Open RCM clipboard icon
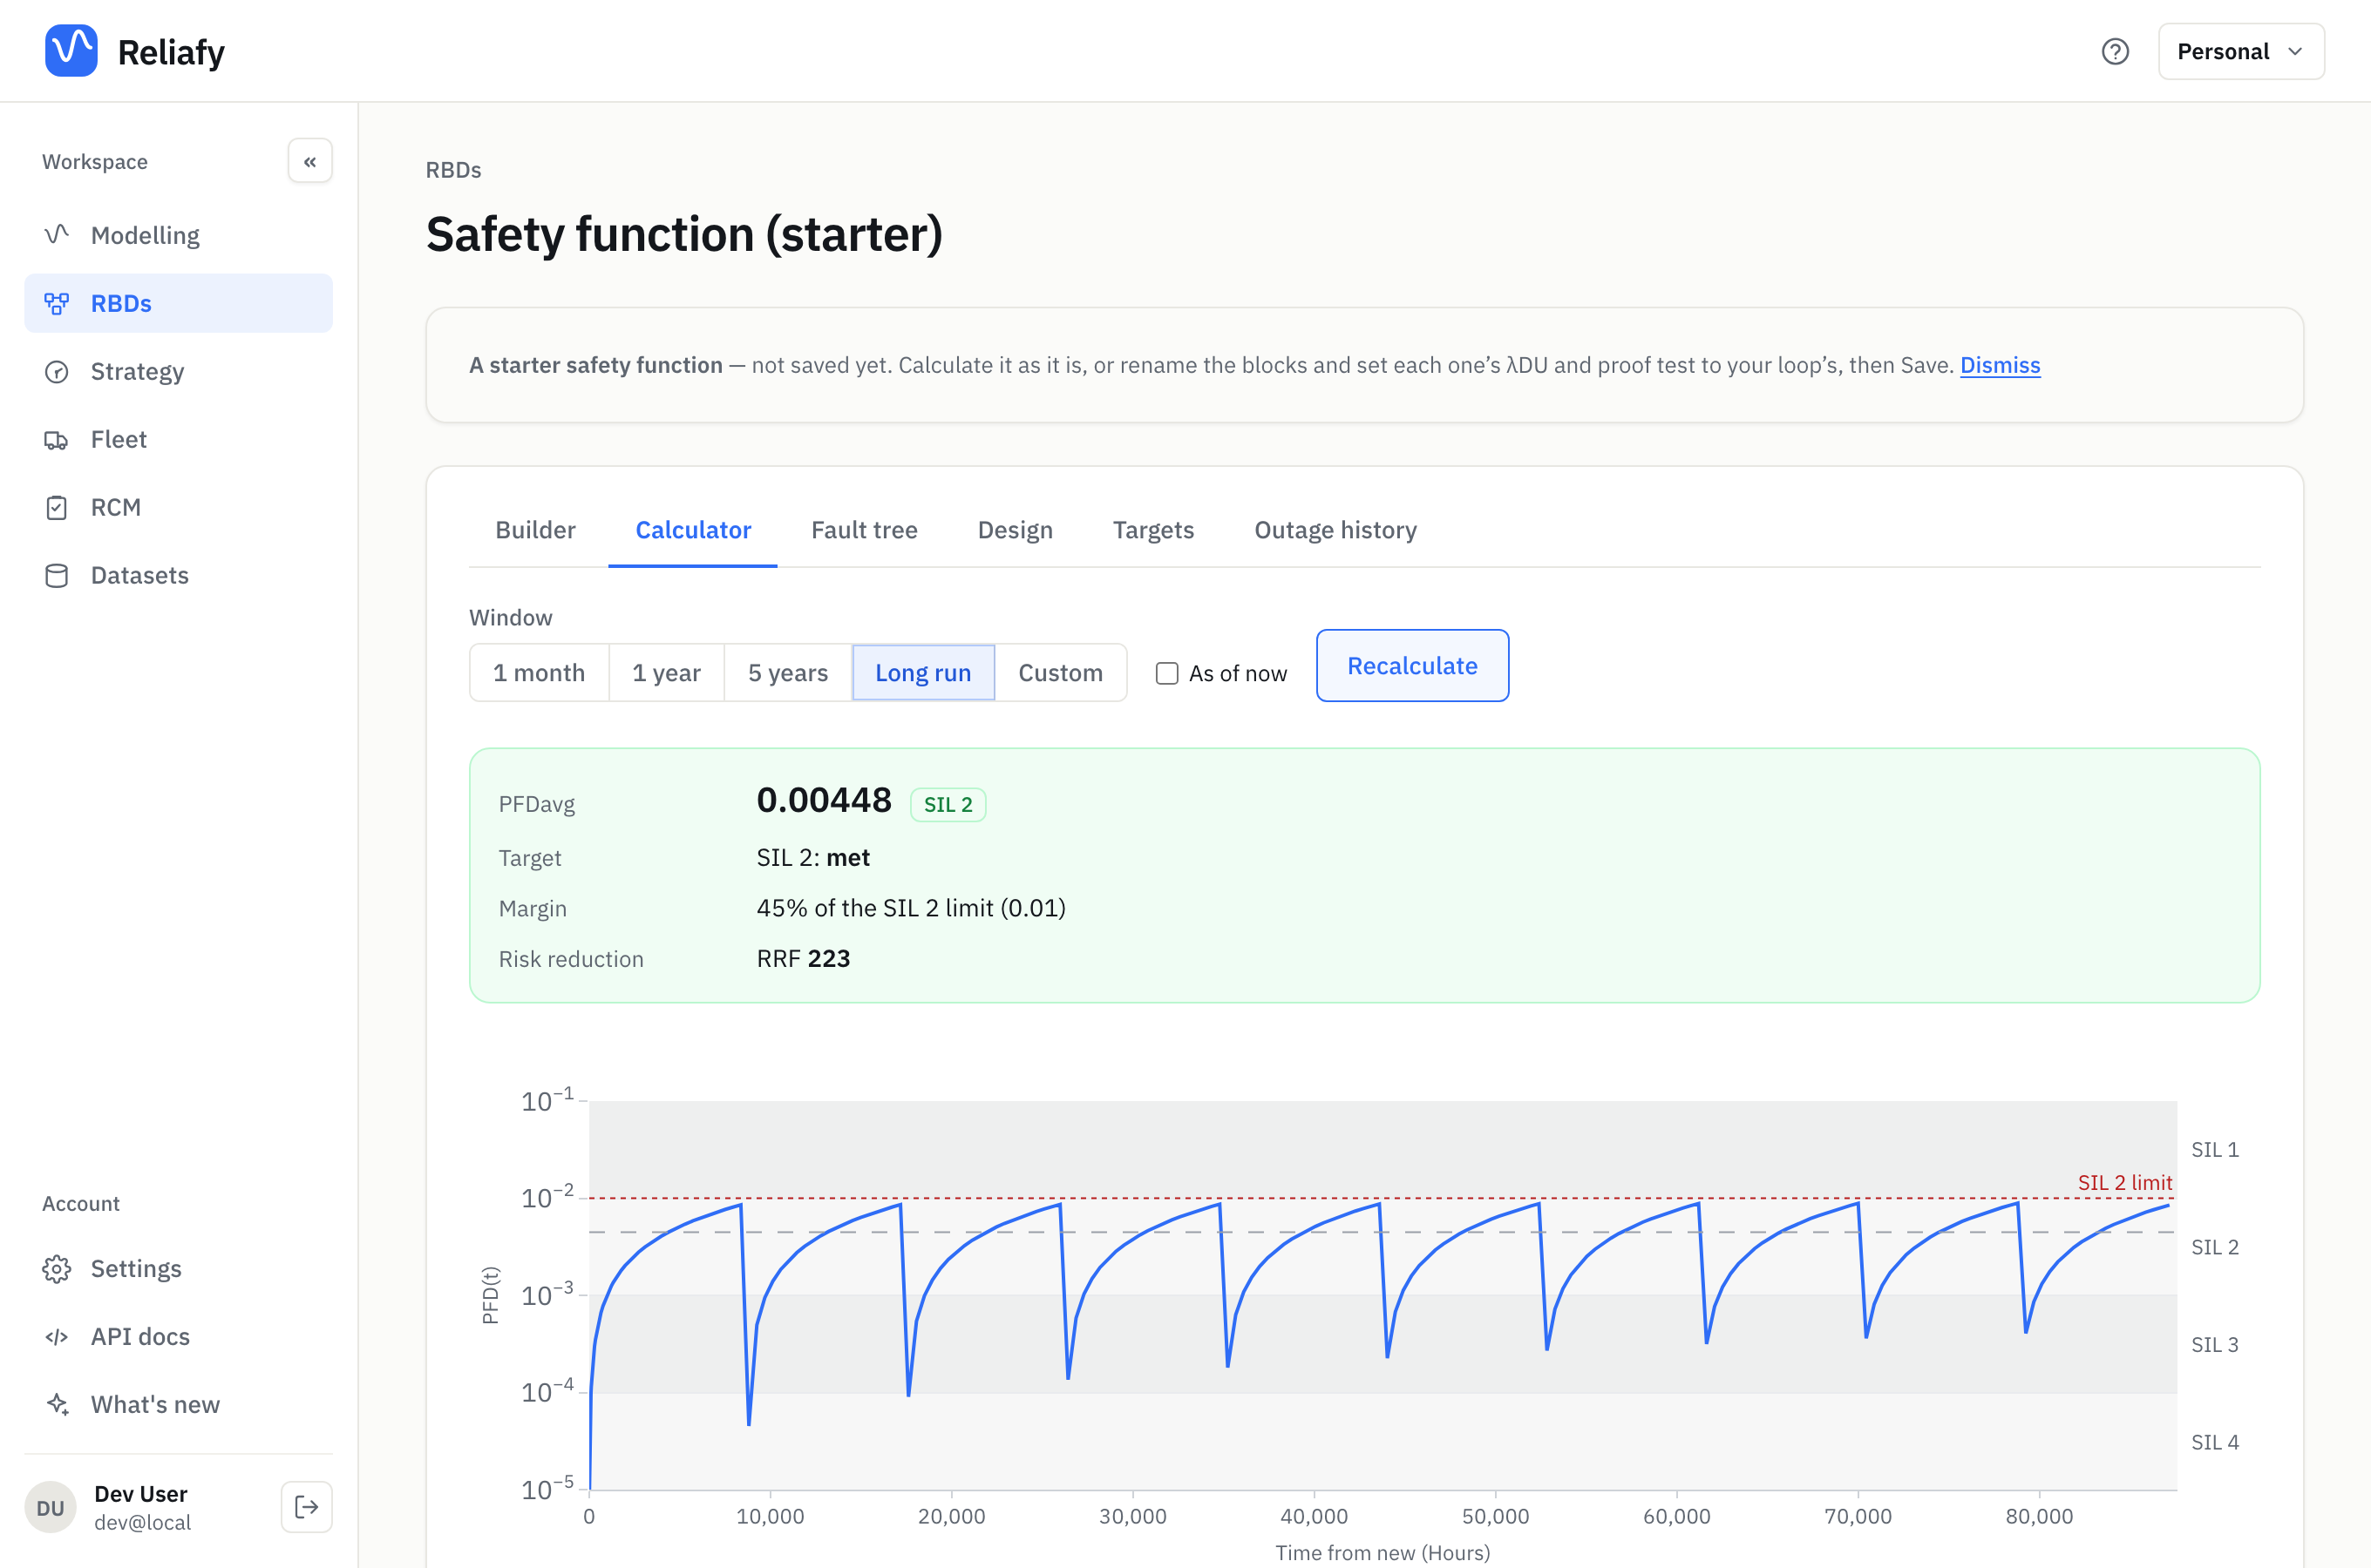 [57, 507]
